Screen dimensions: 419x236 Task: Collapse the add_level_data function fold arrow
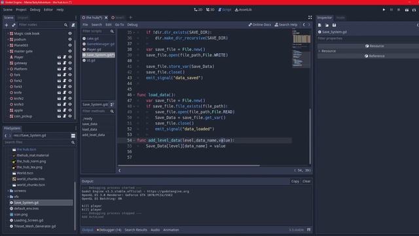134,140
